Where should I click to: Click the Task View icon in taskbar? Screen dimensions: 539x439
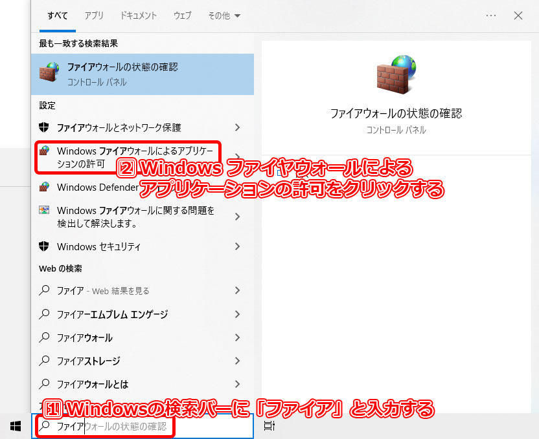[269, 425]
